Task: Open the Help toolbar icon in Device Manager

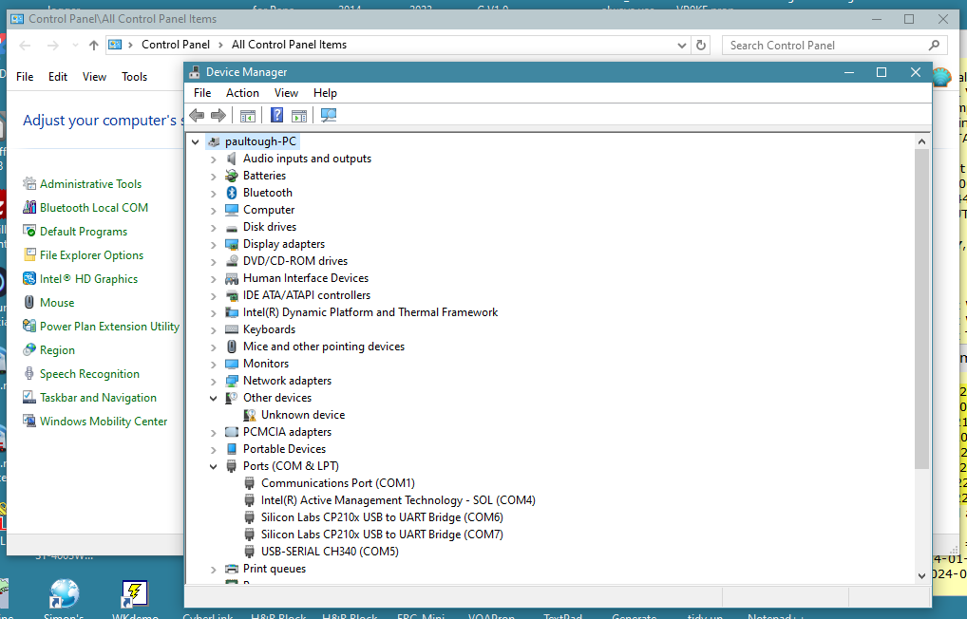Action: [277, 115]
